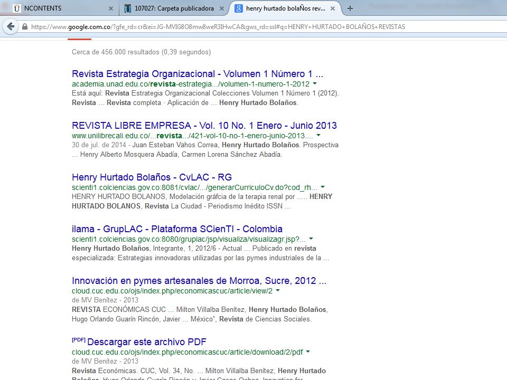The width and height of the screenshot is (507, 380).
Task: Click the '30 de jul. de 2014' date text
Action: [x=99, y=145]
